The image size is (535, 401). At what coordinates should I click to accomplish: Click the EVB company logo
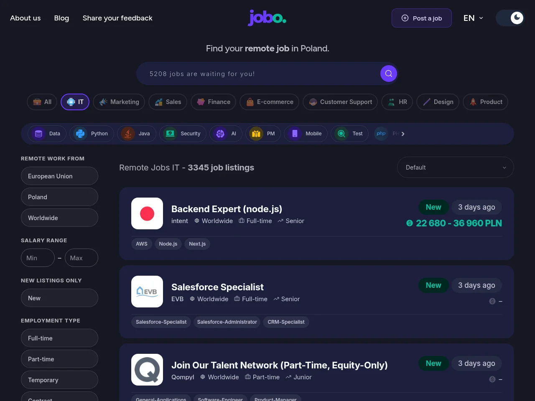pyautogui.click(x=147, y=292)
